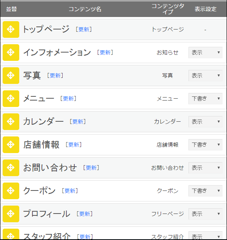Open the 下書き dropdown for メニュー

pos(205,99)
